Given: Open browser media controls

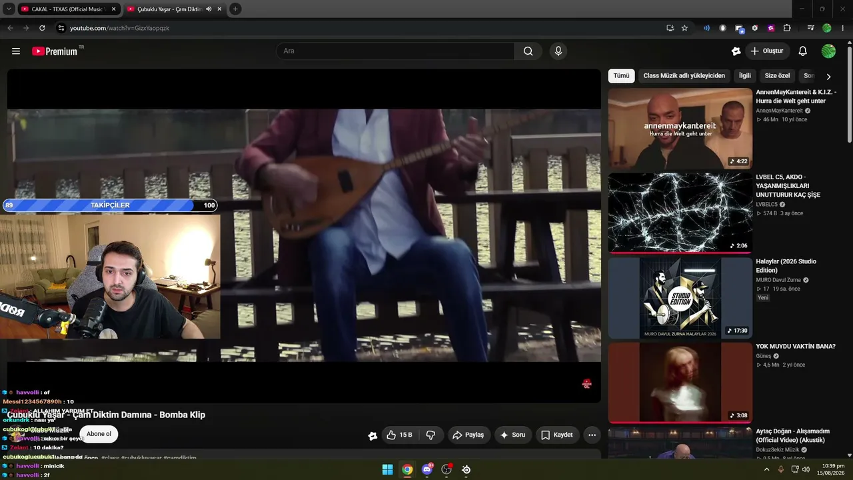Looking at the screenshot, I should tap(810, 28).
